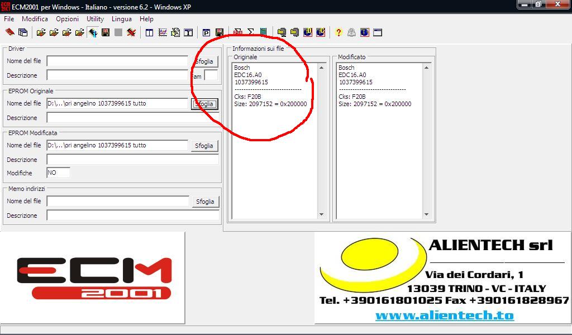Click the stacked yellow folders icon
This screenshot has height=335, width=572.
pos(295,32)
